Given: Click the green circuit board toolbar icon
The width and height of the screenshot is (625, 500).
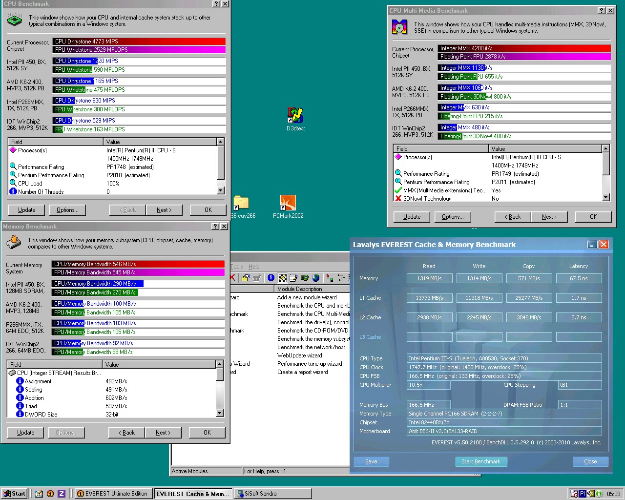Looking at the screenshot, I should 305,278.
